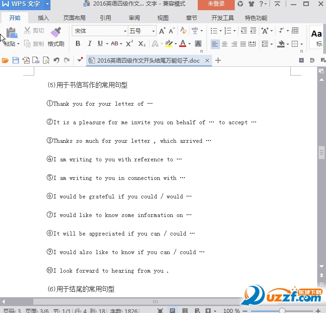Set right paragraph alignment
The image size is (326, 313).
234,44
